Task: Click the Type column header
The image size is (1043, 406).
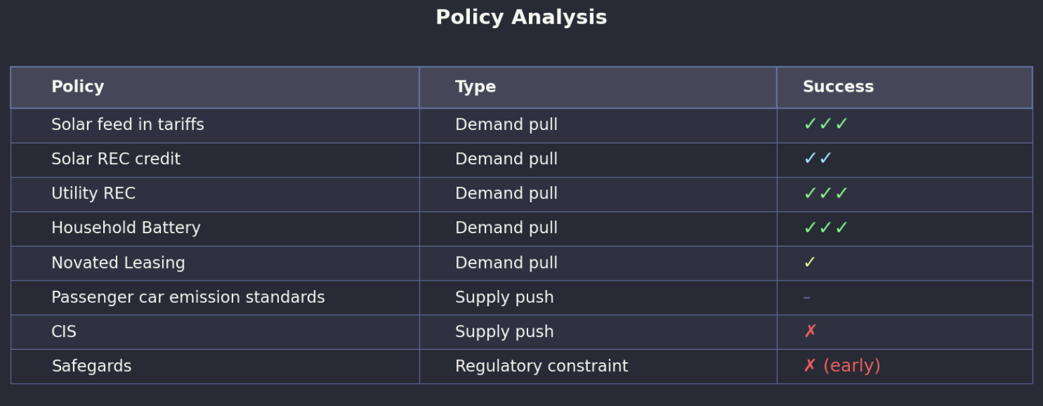Action: point(475,87)
